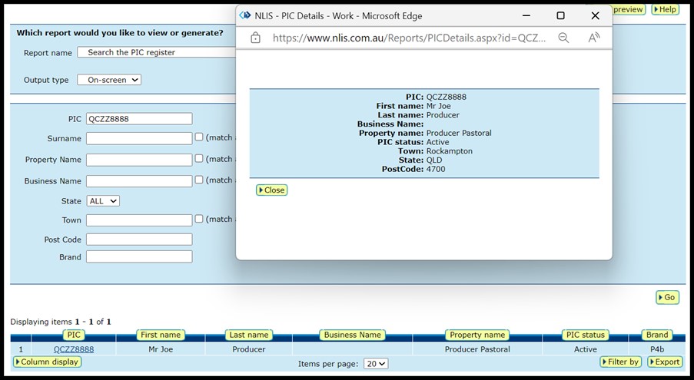694x380 pixels.
Task: Open the Items per page dropdown
Action: 376,364
